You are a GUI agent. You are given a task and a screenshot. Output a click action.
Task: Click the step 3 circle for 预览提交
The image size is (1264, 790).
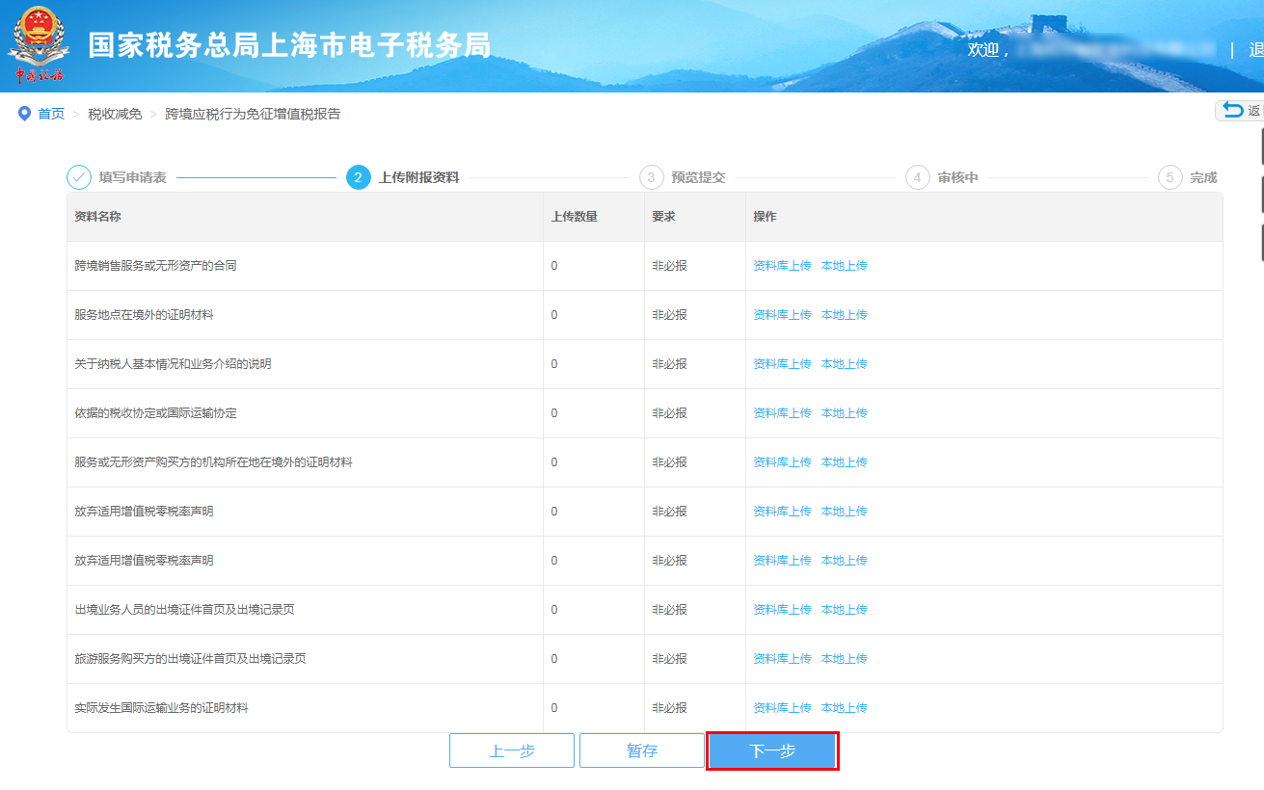[650, 177]
